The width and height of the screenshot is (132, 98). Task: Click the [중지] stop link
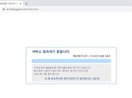pyautogui.click(x=96, y=79)
